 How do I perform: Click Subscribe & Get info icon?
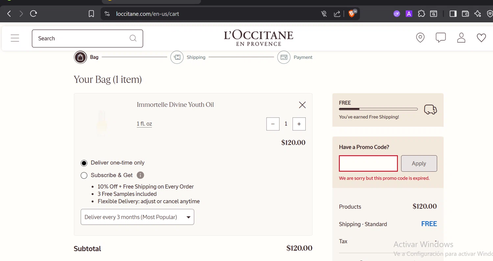point(140,175)
